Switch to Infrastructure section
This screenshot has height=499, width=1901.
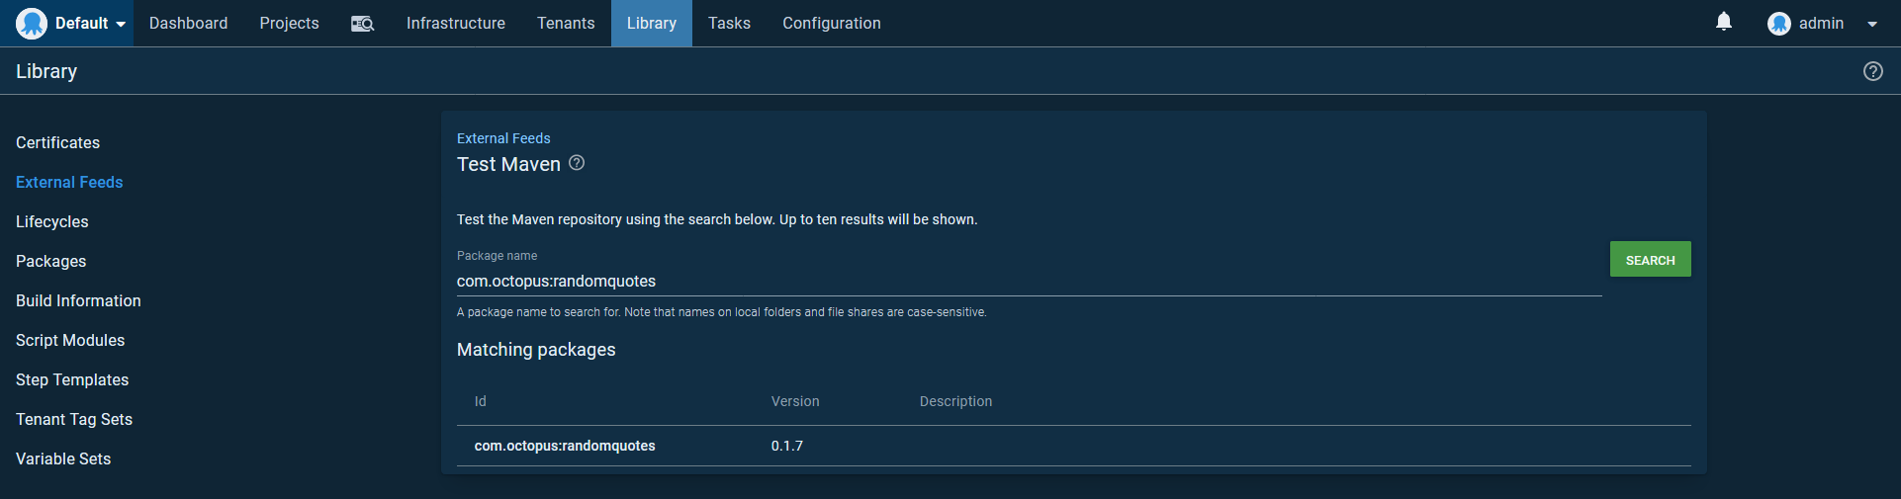pyautogui.click(x=455, y=24)
